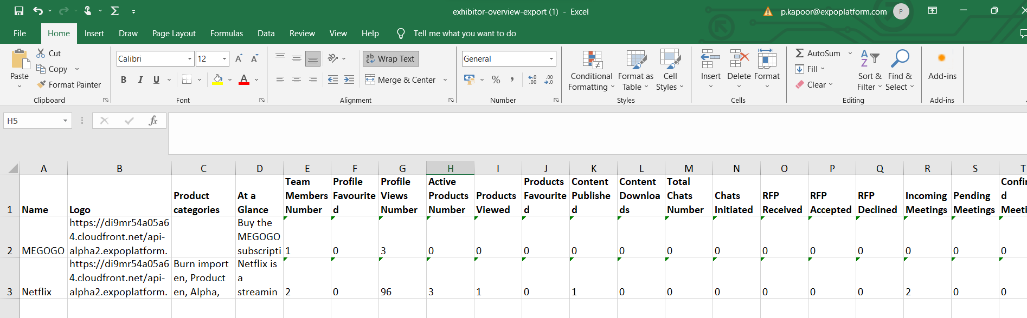Open Conditional Formatting menu
The height and width of the screenshot is (318, 1027).
pyautogui.click(x=591, y=70)
